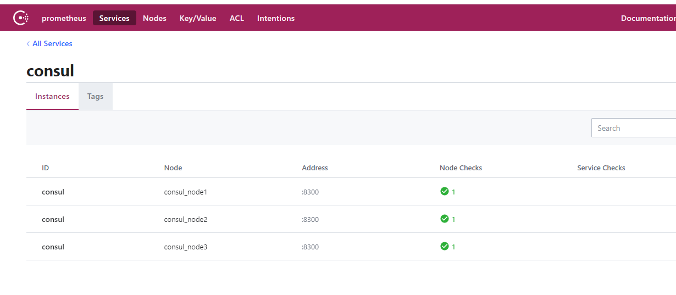Click the back chevron beside All Services
This screenshot has height=295, width=676.
point(28,43)
